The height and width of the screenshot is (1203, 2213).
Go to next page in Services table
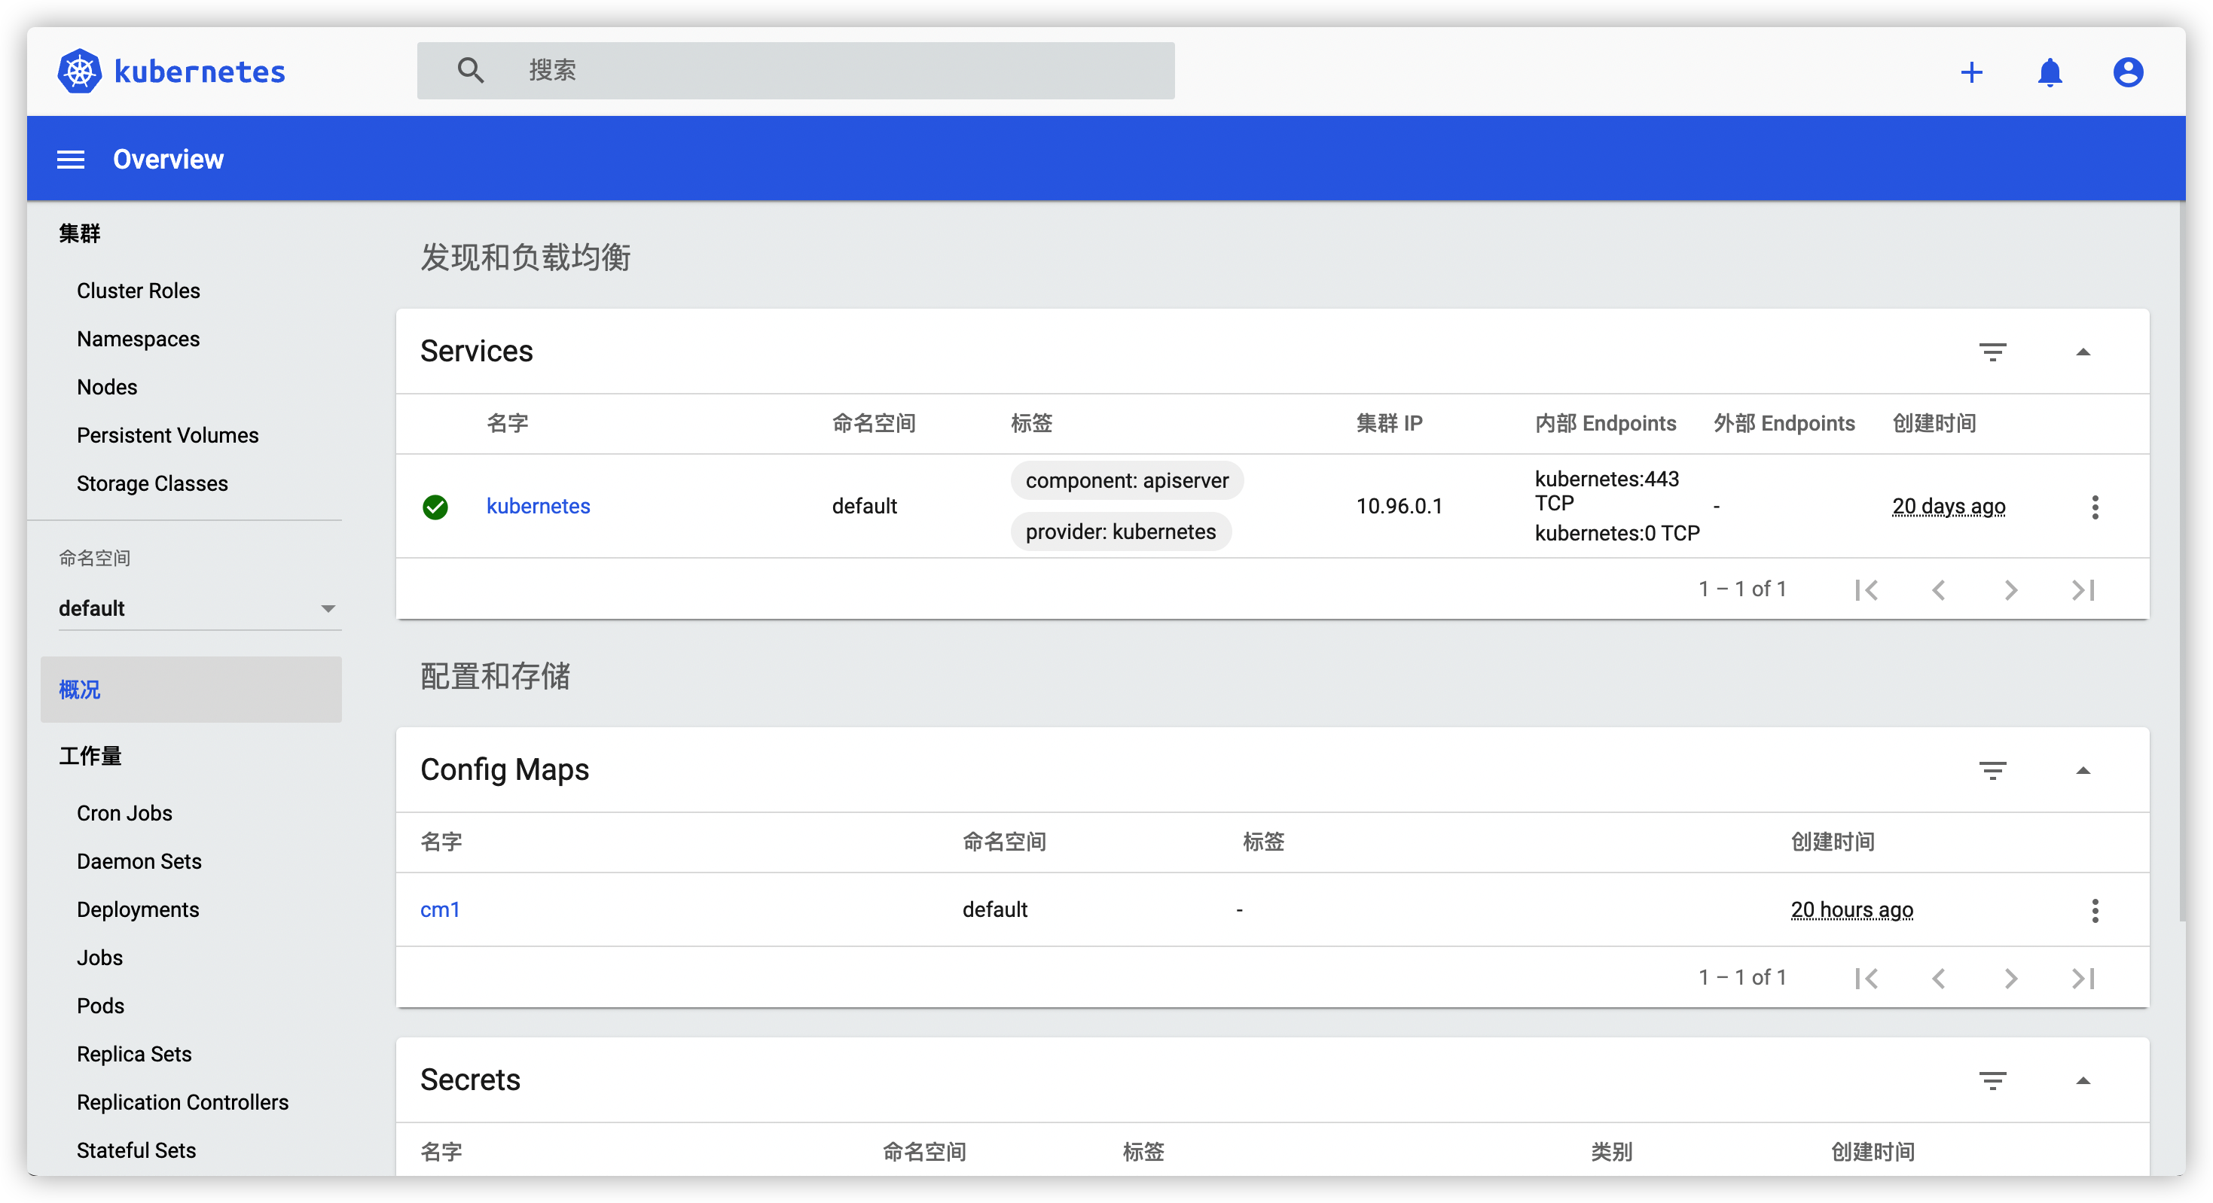(x=2011, y=590)
